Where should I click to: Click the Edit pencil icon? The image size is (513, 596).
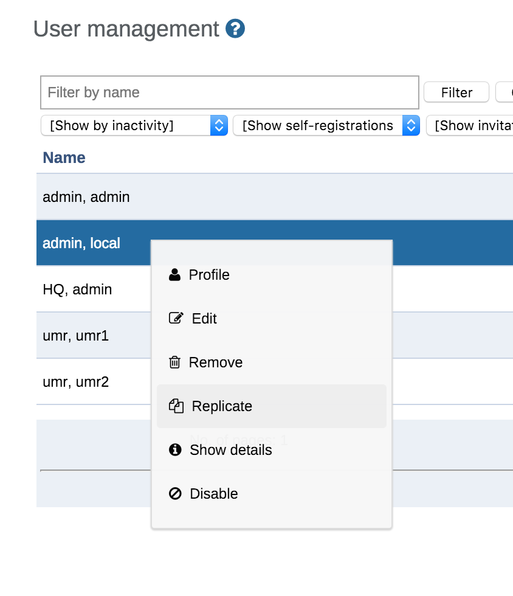[x=176, y=318]
